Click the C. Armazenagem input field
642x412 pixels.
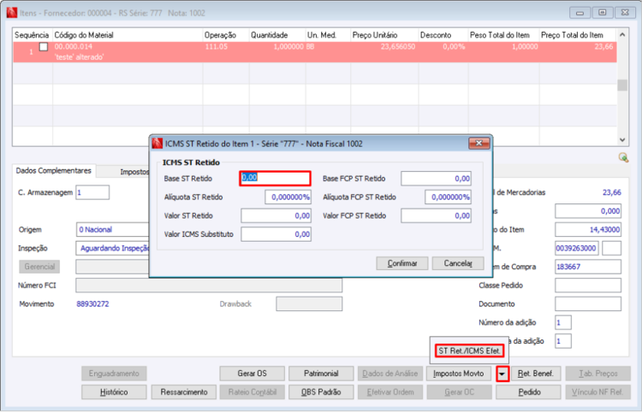(92, 192)
